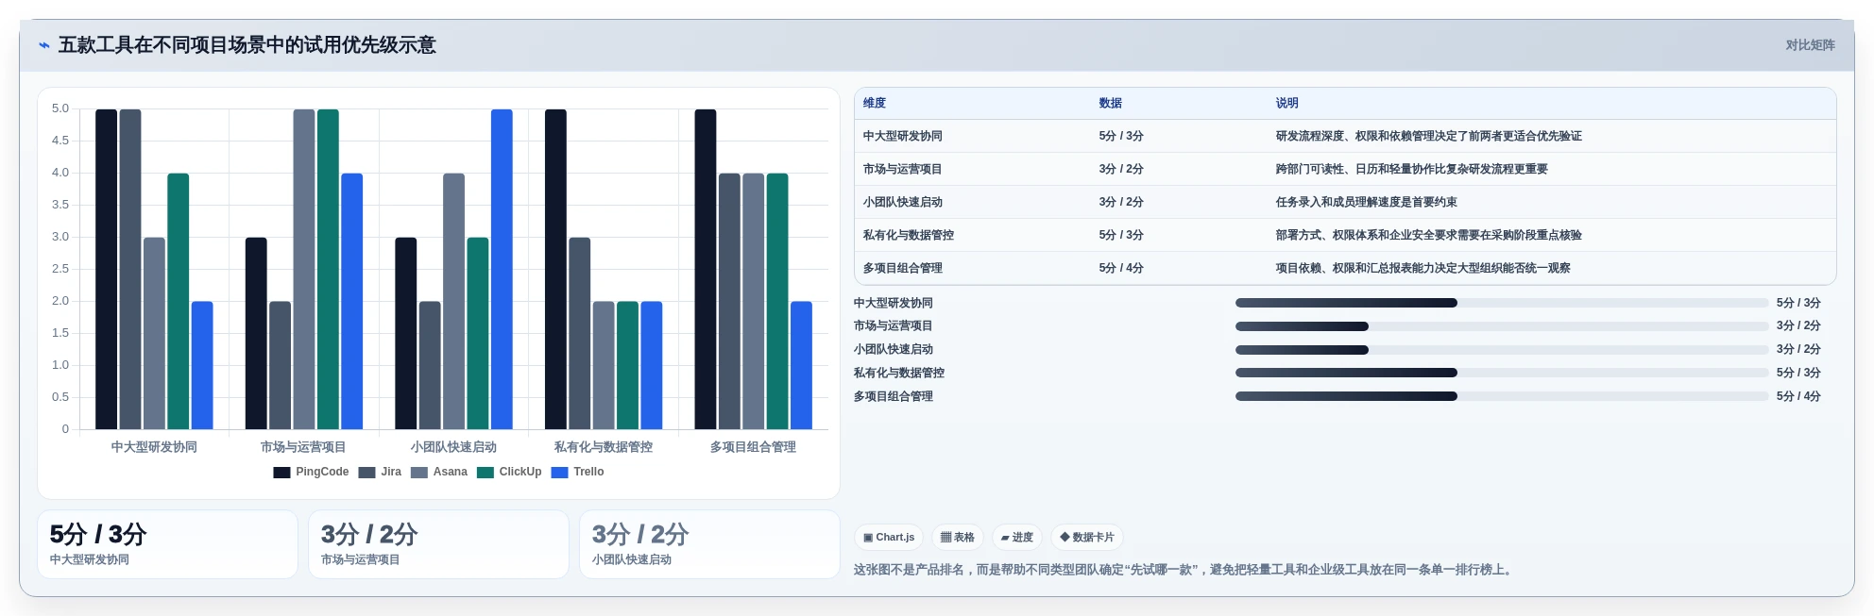
Task: Click ClickUp bar in 多项目组合管理 group
Action: pos(777,302)
